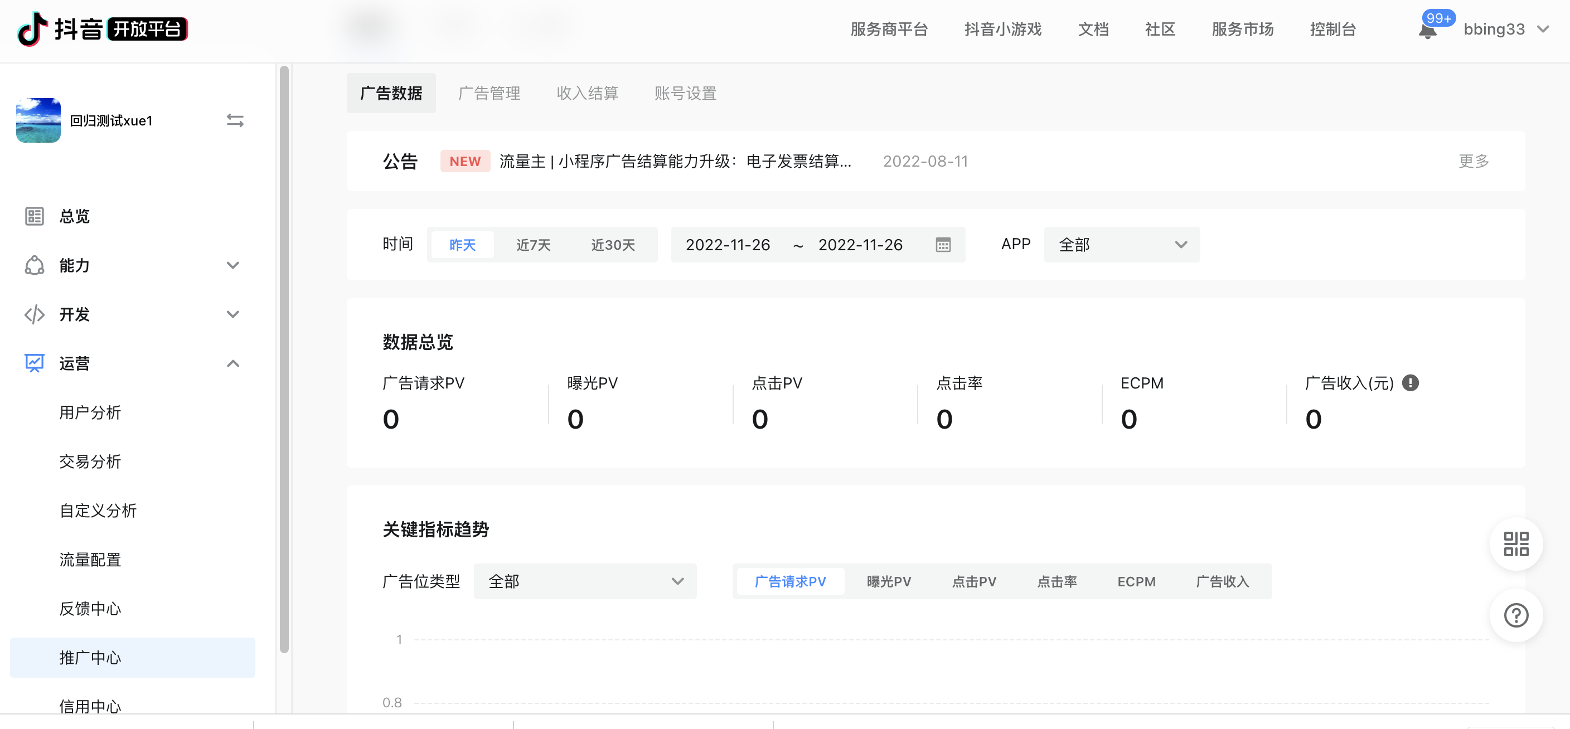This screenshot has height=729, width=1570.
Task: Click the sidebar vertical scrollbar
Action: click(x=284, y=359)
